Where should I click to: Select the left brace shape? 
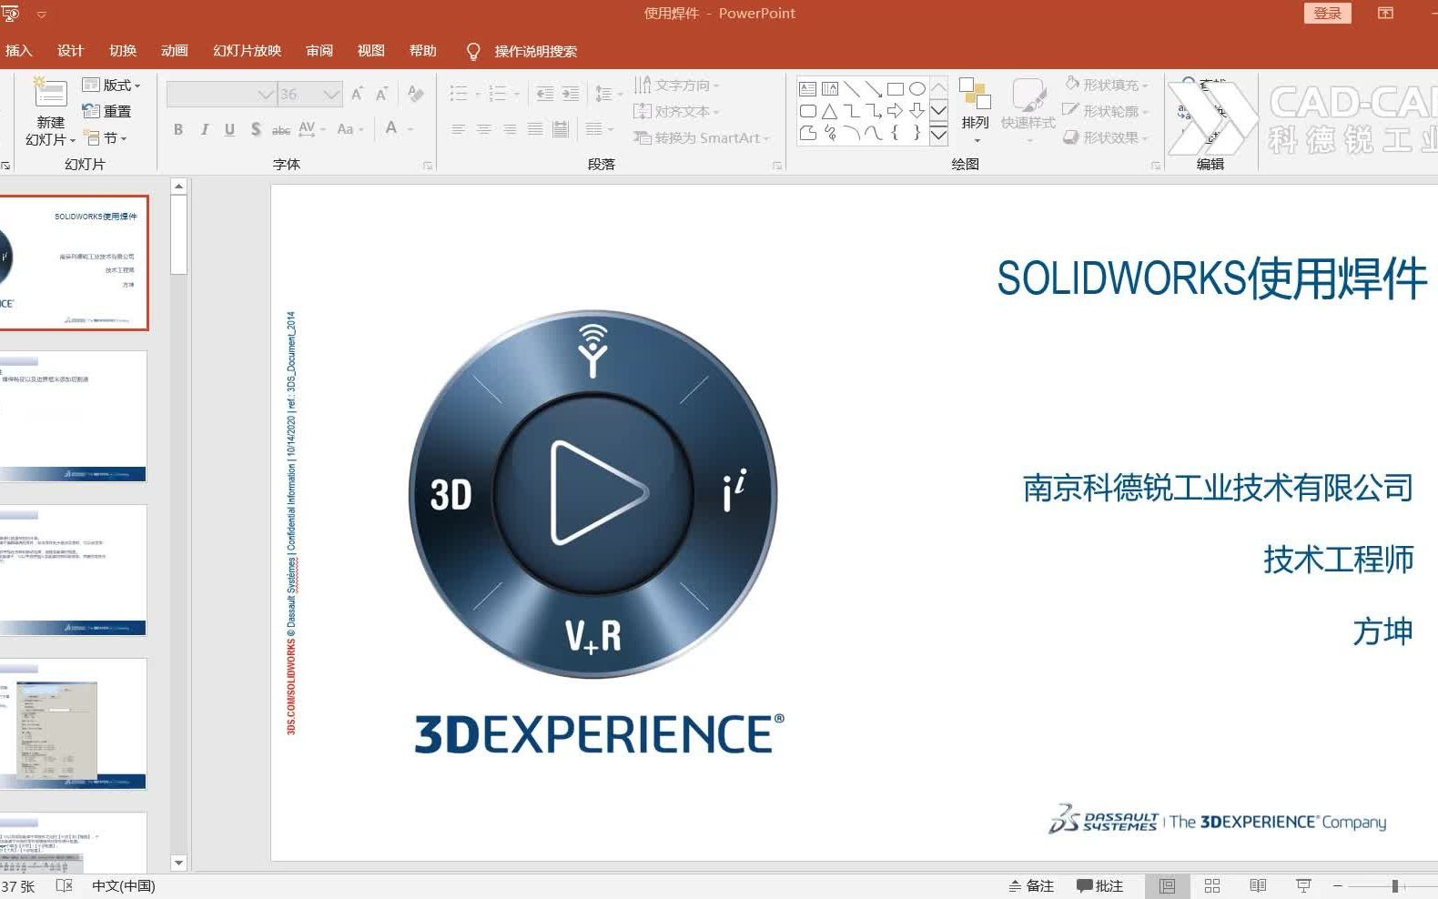point(895,133)
